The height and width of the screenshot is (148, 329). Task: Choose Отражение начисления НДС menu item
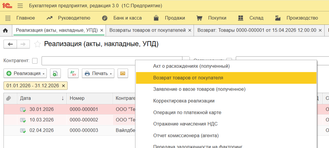(x=226, y=124)
